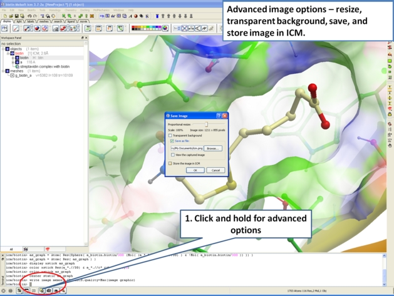Click the Proportional resize slider handle
This screenshot has width=394, height=296.
coord(206,125)
